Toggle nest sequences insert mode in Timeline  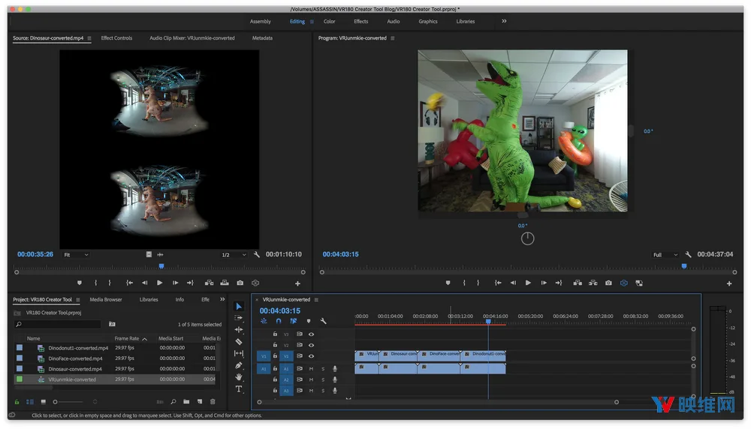point(264,321)
